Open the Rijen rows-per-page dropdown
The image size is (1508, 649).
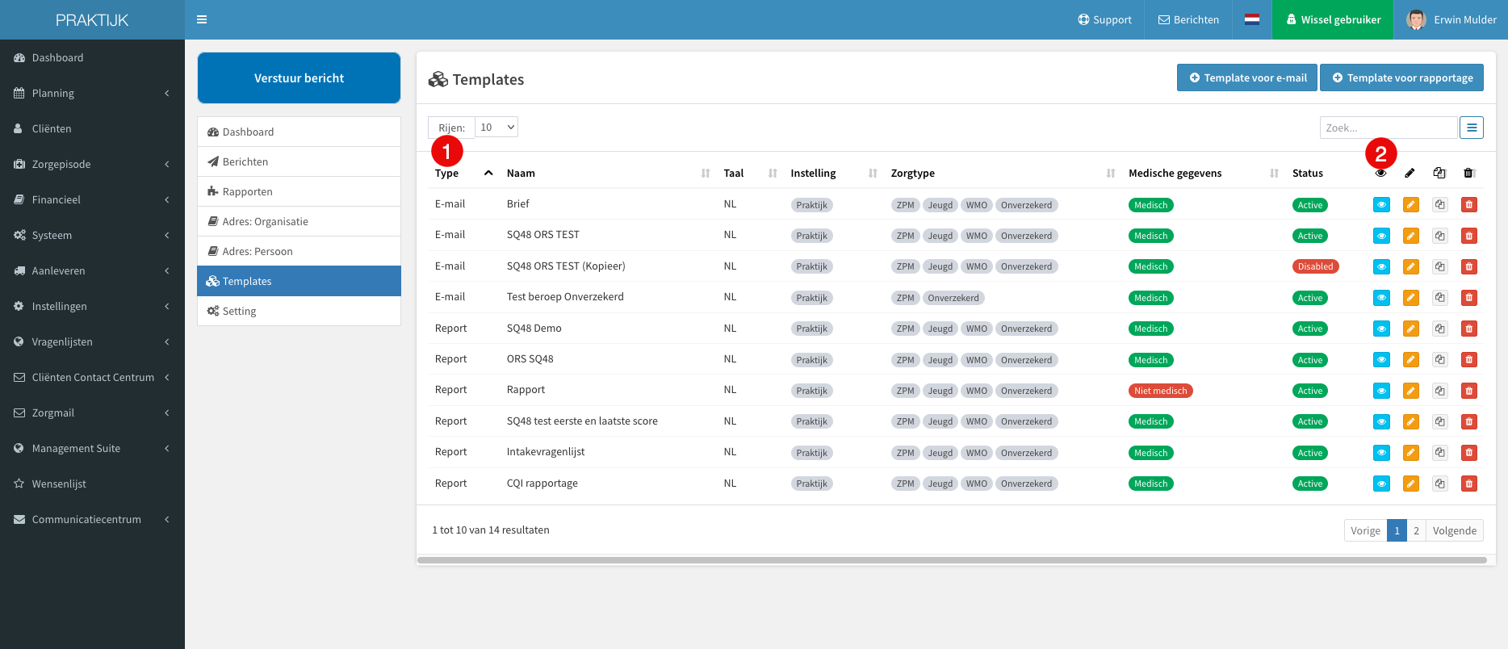click(x=496, y=127)
